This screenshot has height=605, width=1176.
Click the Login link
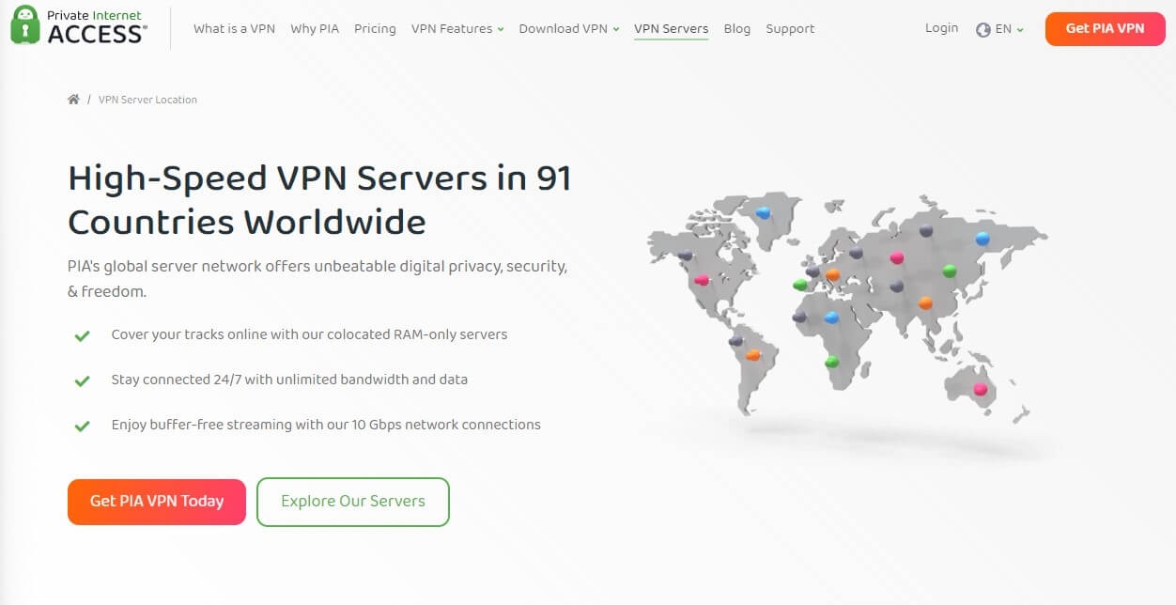tap(941, 28)
